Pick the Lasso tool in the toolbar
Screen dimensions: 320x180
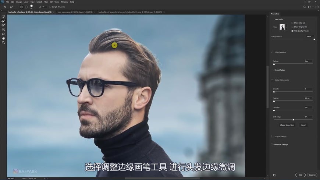[4, 34]
